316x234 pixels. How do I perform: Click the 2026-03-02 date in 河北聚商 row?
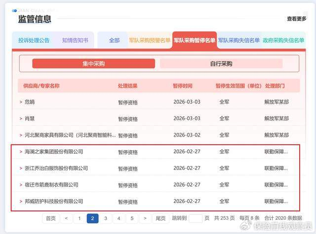pos(187,135)
